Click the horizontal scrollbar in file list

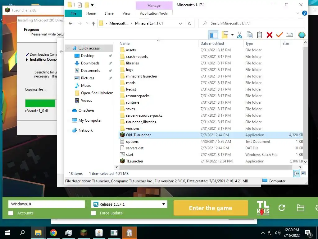[x=206, y=167]
